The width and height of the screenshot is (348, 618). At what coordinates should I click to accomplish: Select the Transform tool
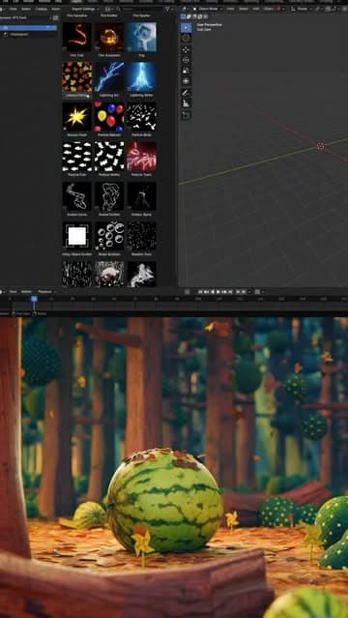click(186, 81)
